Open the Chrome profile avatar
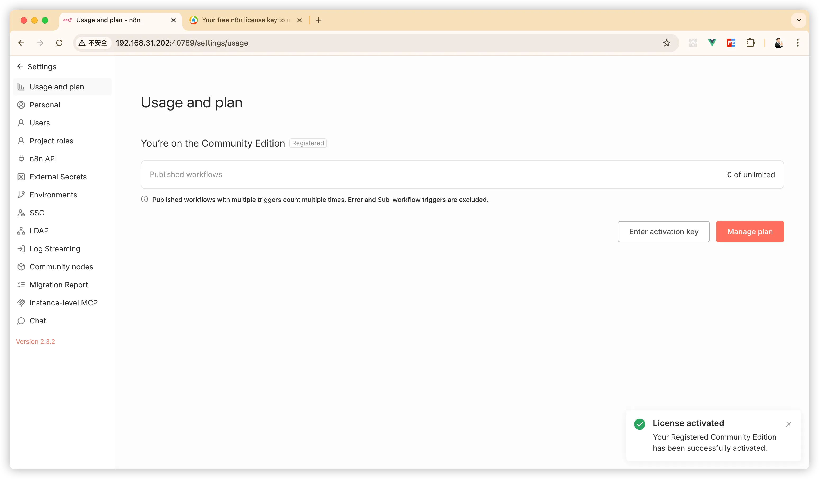Viewport: 819px width, 479px height. (779, 43)
